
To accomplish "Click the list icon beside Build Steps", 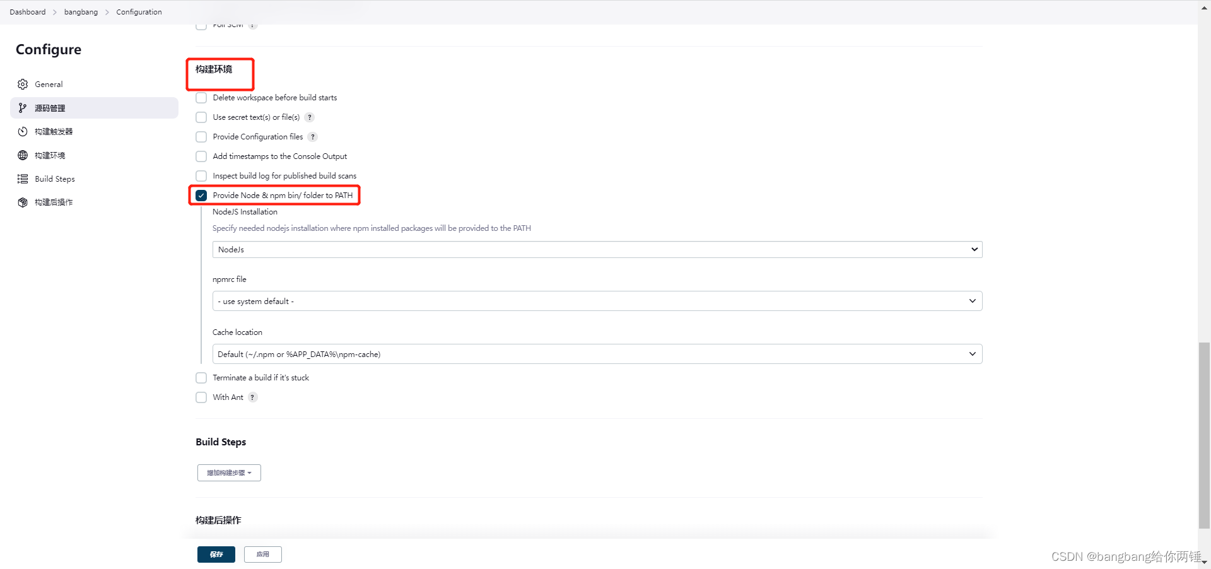I will [23, 179].
